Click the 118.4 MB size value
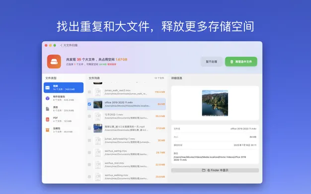The image size is (311, 194). point(160,92)
